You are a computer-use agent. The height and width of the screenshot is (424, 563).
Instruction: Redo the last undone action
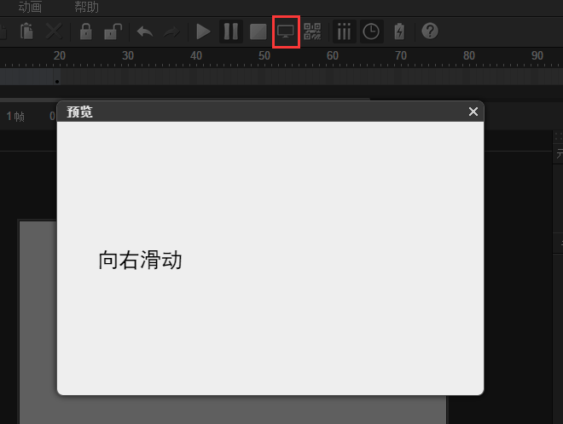[x=172, y=32]
